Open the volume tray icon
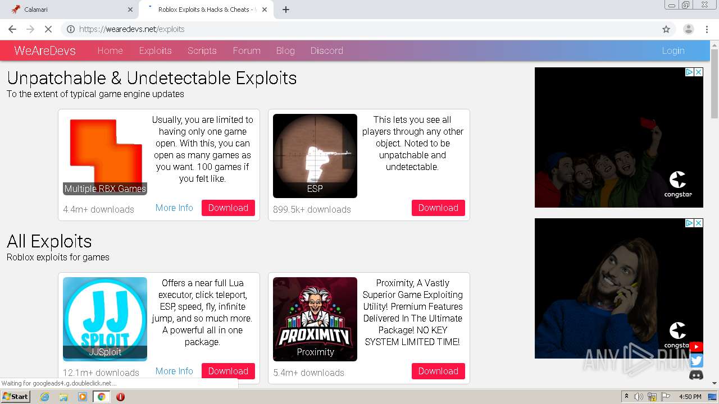This screenshot has height=404, width=719. [x=639, y=397]
